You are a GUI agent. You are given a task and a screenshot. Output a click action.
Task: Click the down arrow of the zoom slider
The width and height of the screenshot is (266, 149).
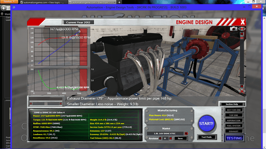point(242,86)
